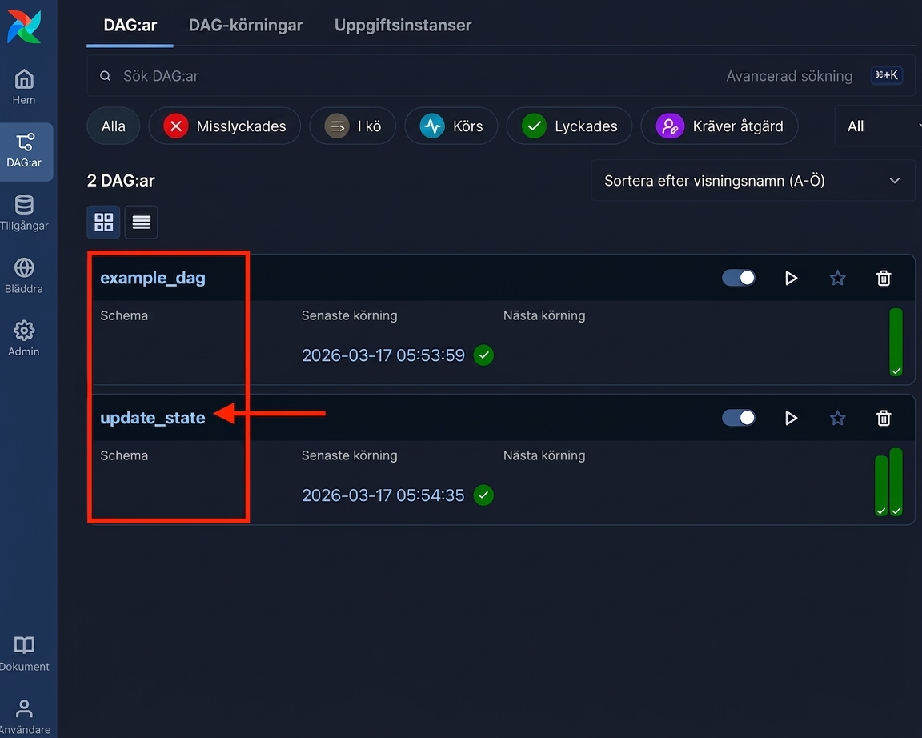Switch to list table view
The width and height of the screenshot is (922, 738).
coord(141,223)
